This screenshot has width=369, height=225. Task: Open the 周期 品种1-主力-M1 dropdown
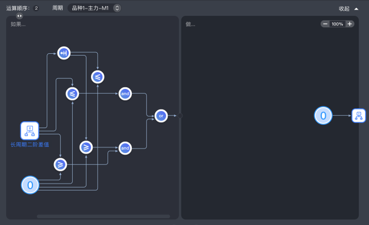94,8
